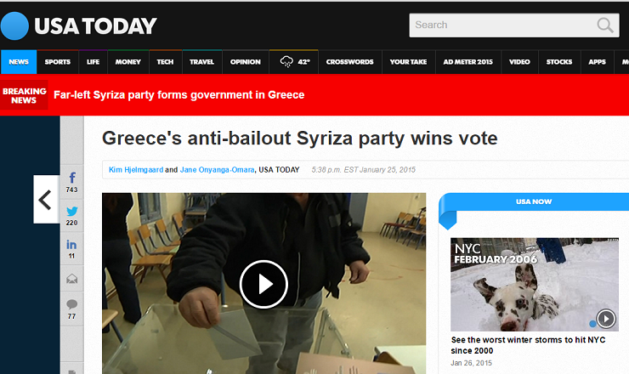Open author Kim Hjelmgaard's profile link
Viewport: 629px width, 374px height.
click(x=136, y=170)
